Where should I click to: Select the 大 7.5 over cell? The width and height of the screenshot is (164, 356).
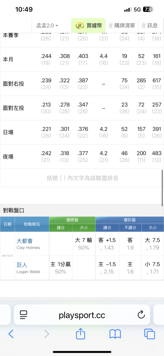(153, 244)
